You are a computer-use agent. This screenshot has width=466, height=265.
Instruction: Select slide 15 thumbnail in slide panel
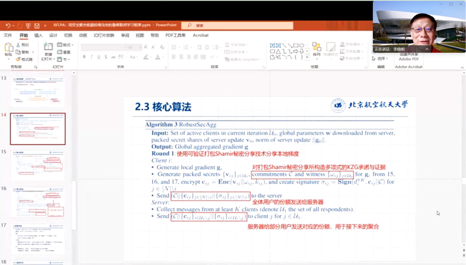[x=37, y=165]
